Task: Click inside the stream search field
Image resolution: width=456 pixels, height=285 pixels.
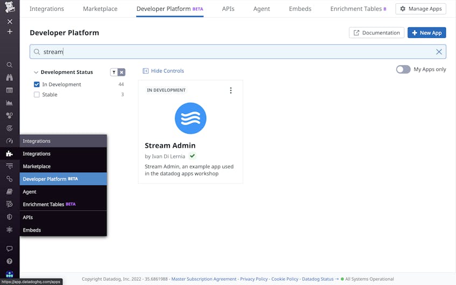Action: click(x=237, y=52)
